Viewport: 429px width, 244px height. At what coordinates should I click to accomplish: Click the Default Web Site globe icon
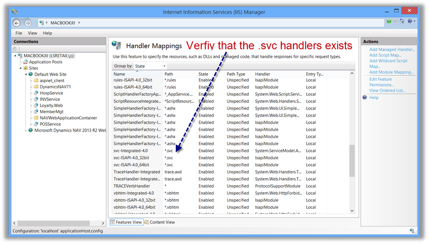coord(31,74)
